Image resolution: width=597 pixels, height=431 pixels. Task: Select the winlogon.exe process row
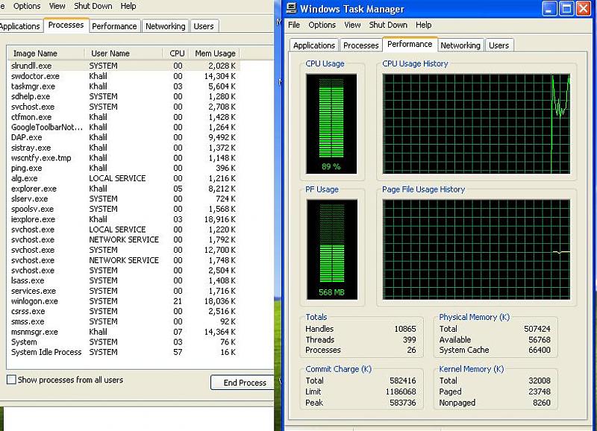[x=34, y=301]
